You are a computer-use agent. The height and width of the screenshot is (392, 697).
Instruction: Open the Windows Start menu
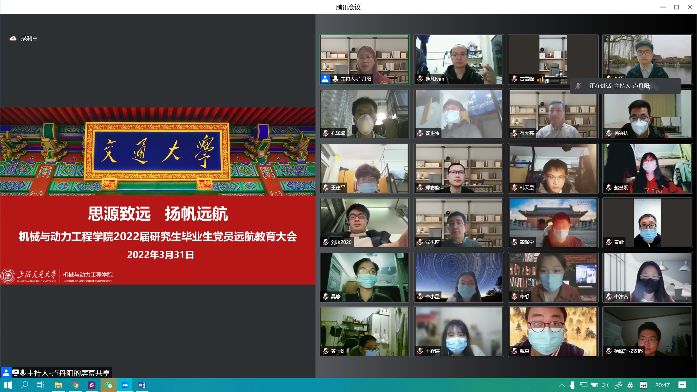tap(8, 385)
